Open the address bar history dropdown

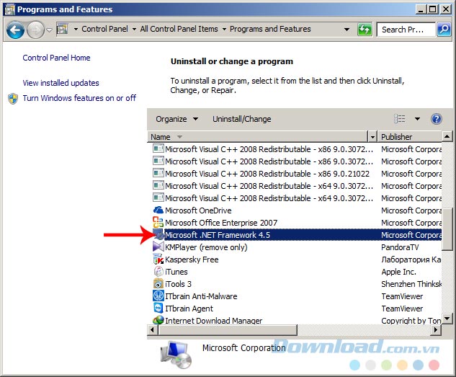(347, 30)
